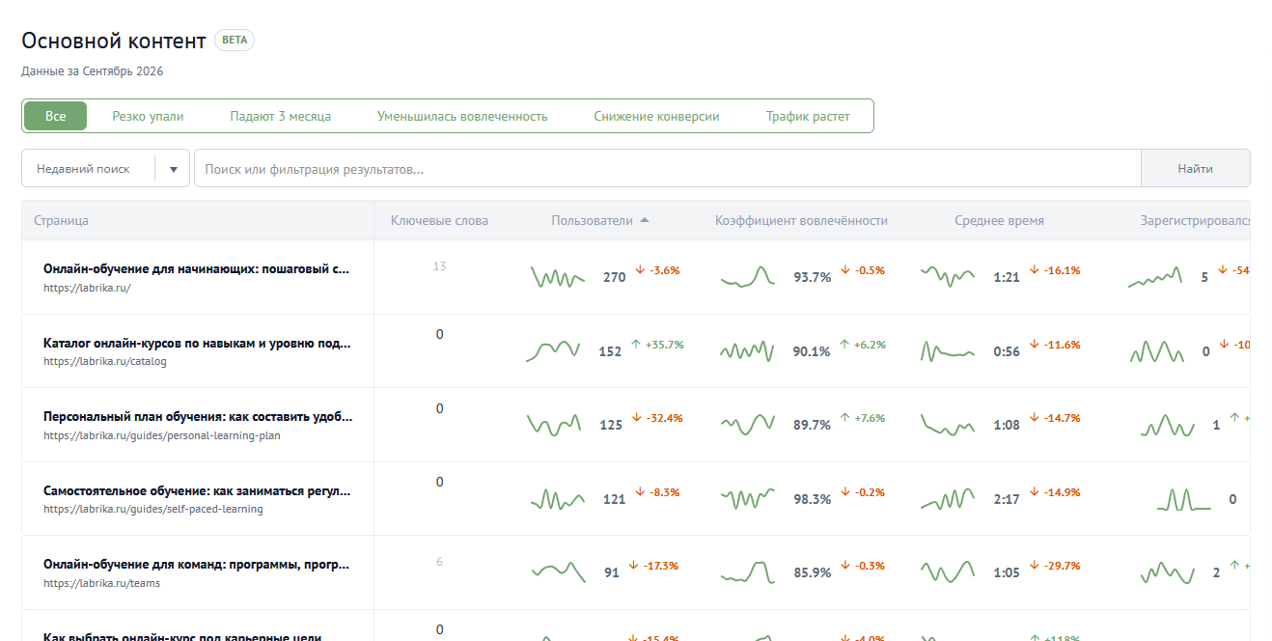Show the Уменьшилась вовлеченность filter tab
The image size is (1272, 641).
click(x=462, y=116)
